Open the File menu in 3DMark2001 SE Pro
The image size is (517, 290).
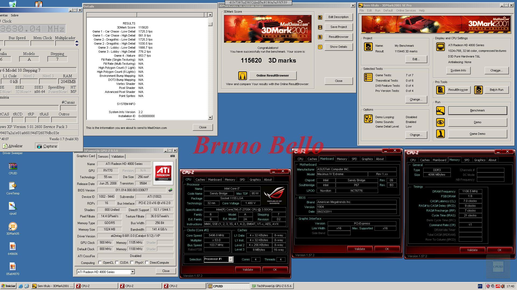pos(362,10)
